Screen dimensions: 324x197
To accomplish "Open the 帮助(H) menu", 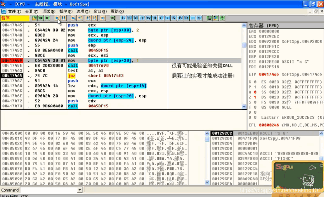I will [117, 11].
